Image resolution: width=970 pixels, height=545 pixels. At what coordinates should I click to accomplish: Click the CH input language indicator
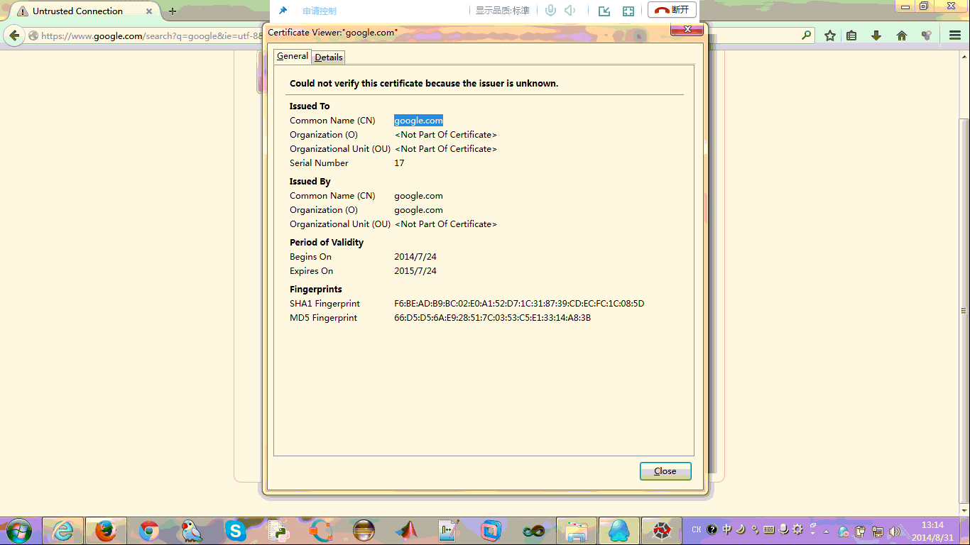tap(697, 530)
